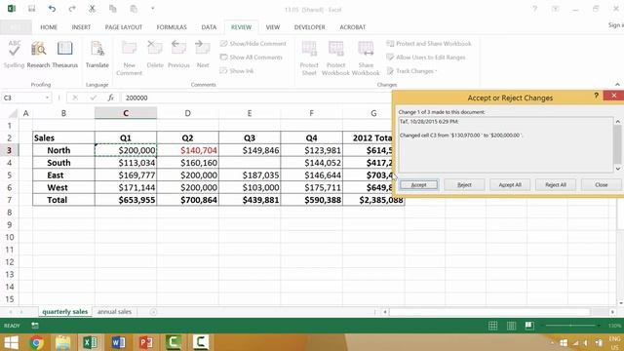Open the VIEW ribbon tab

(x=273, y=27)
